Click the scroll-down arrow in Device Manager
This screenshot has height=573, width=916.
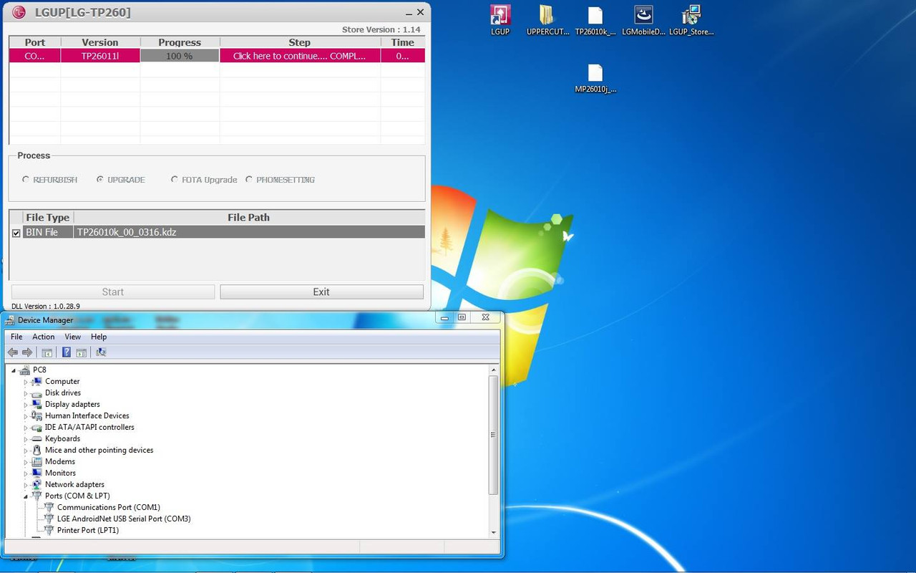(493, 532)
